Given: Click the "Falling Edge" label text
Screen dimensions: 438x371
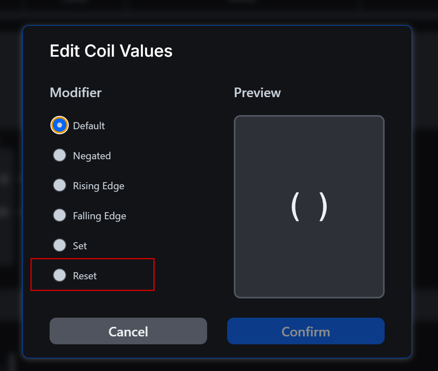Looking at the screenshot, I should [99, 216].
